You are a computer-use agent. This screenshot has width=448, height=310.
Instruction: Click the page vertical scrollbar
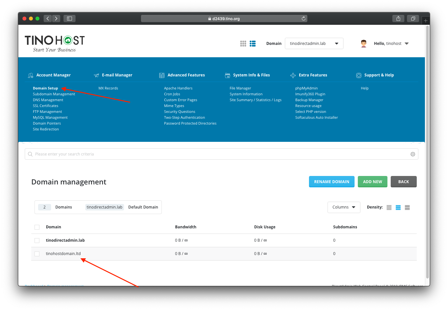(x=427, y=151)
